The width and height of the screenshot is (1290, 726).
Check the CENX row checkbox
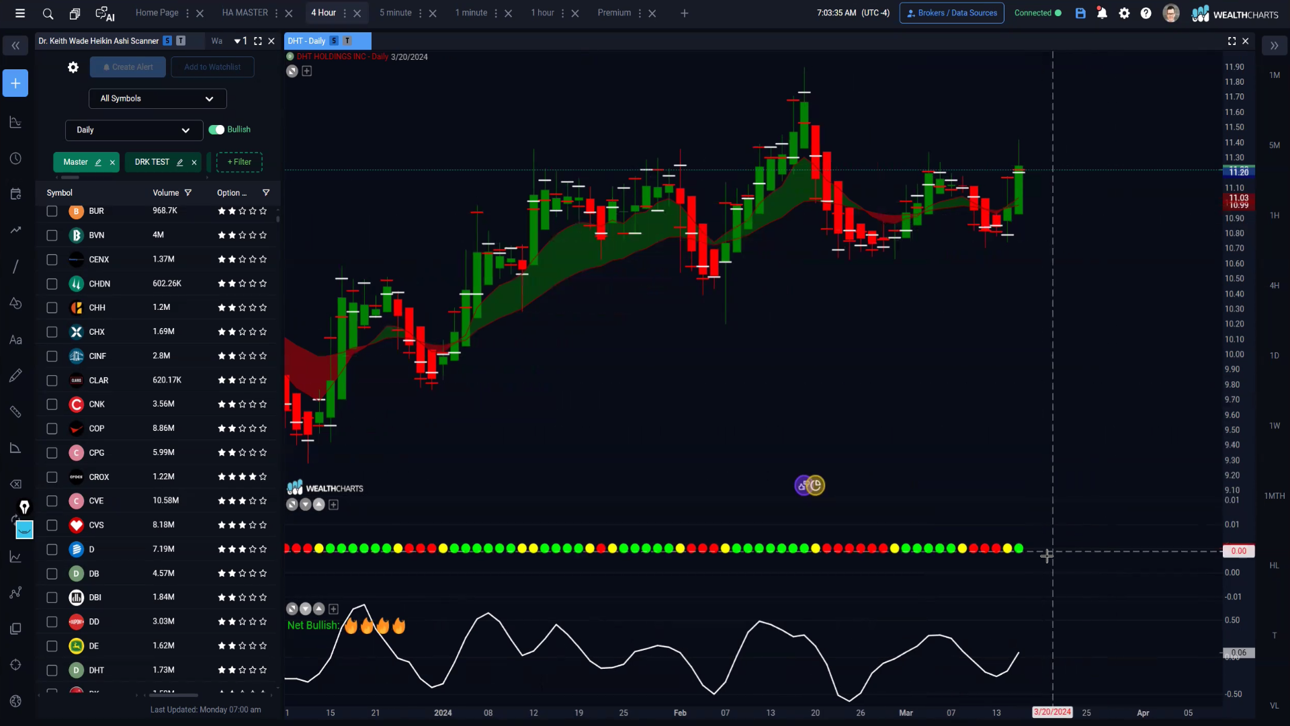pyautogui.click(x=52, y=259)
